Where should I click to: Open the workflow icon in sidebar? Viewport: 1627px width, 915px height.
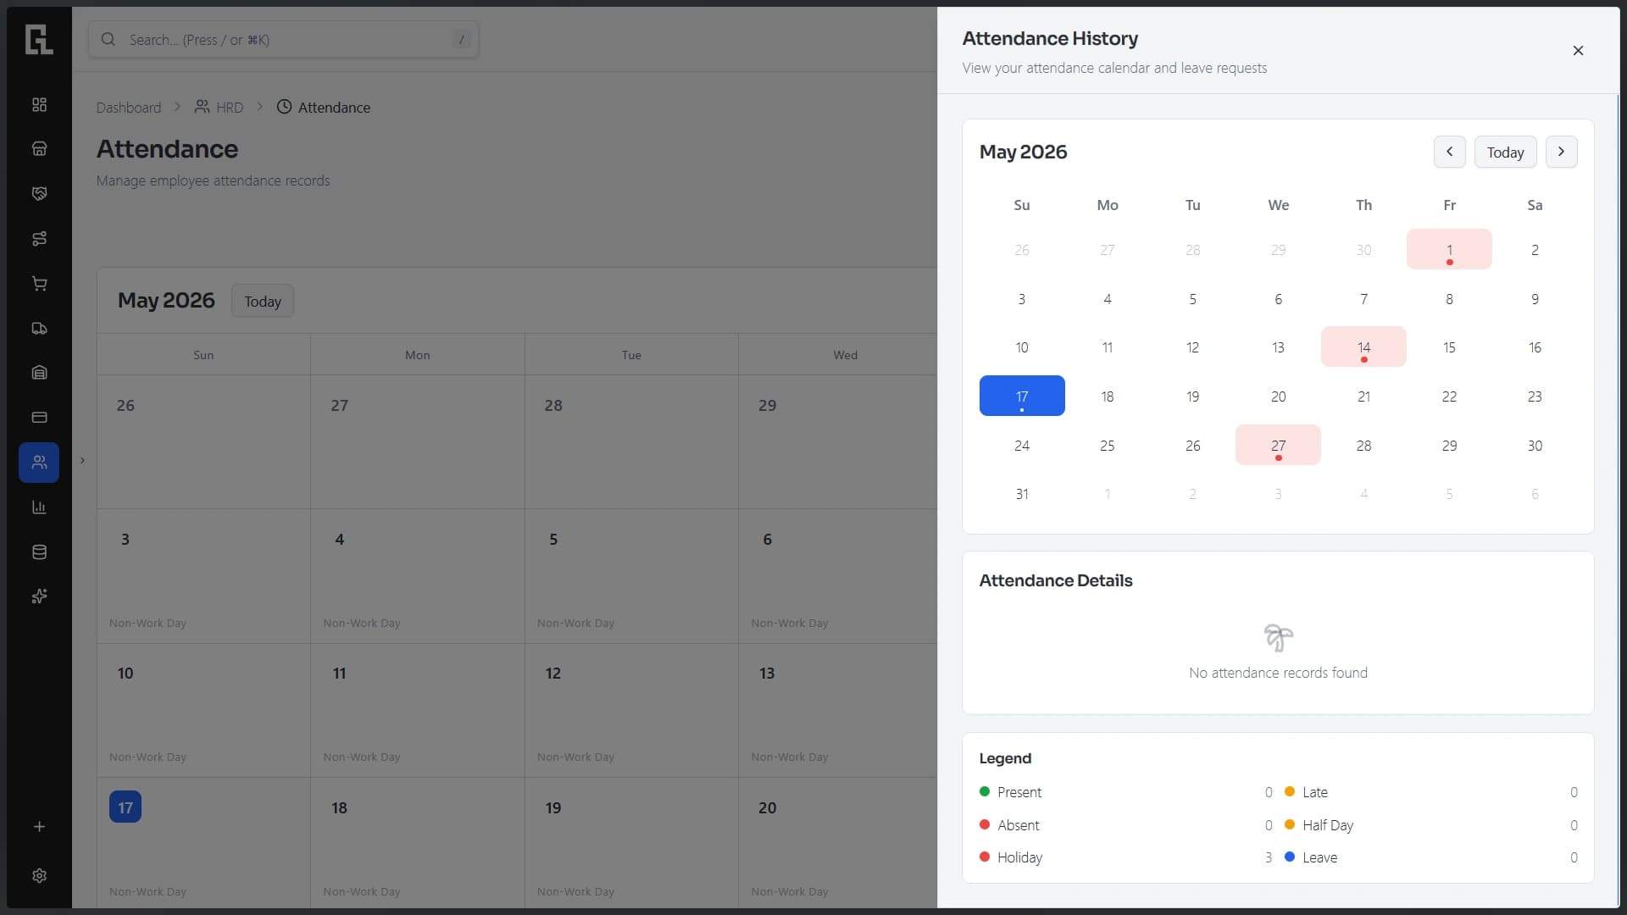pos(39,239)
